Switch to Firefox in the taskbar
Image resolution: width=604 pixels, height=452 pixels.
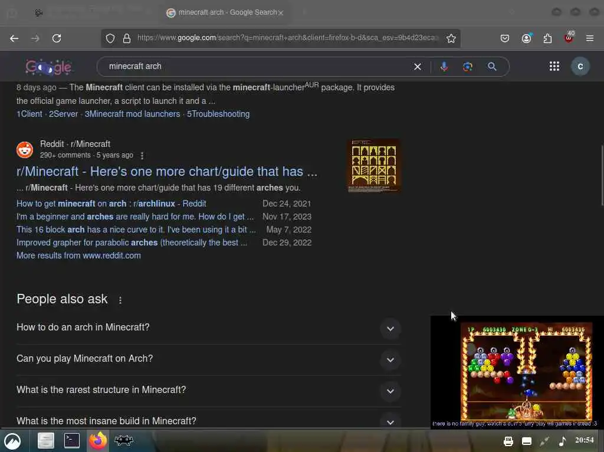(x=98, y=440)
